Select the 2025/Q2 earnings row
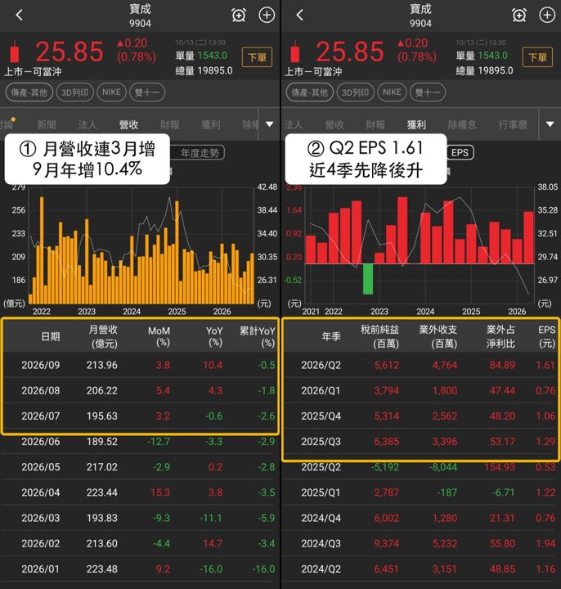The width and height of the screenshot is (561, 589). pyautogui.click(x=421, y=467)
